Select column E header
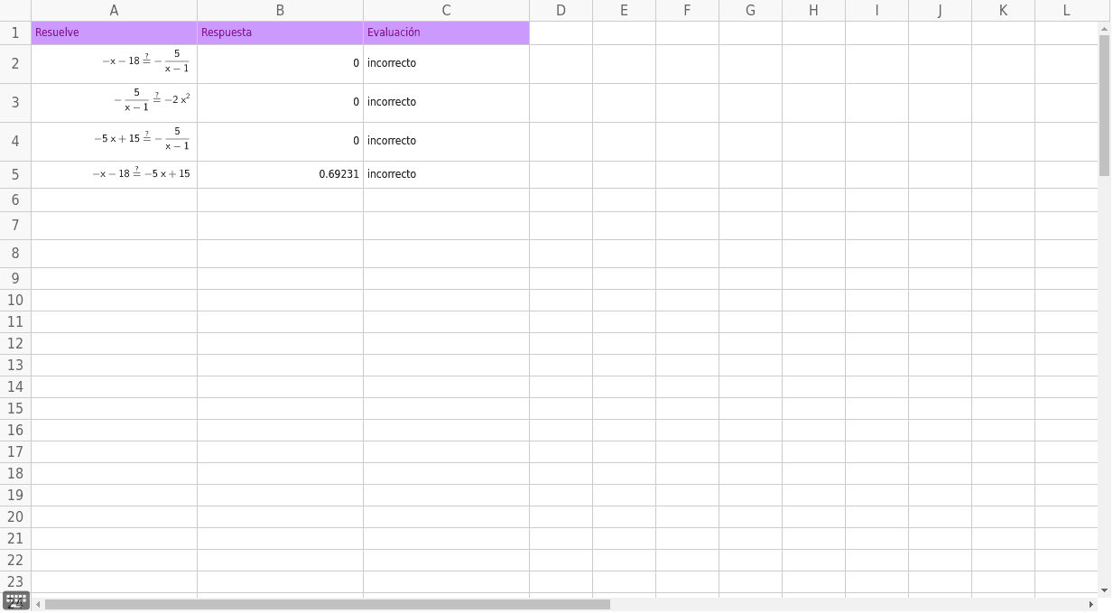This screenshot has height=613, width=1113. click(624, 11)
